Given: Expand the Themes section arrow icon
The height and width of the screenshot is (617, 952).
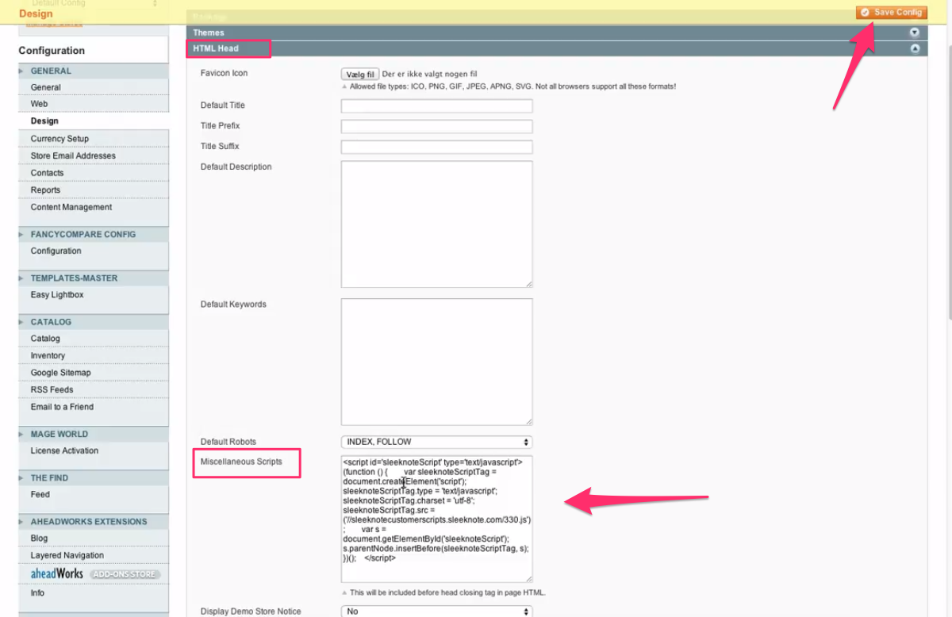Looking at the screenshot, I should 915,33.
